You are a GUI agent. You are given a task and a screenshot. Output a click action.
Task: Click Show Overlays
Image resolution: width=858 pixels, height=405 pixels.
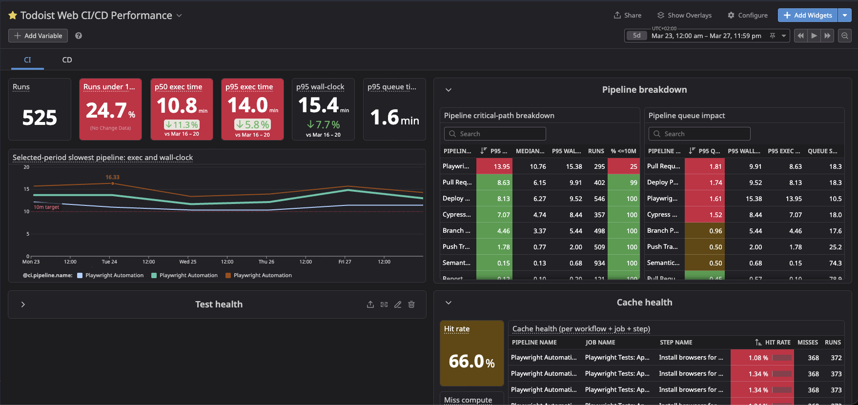684,15
